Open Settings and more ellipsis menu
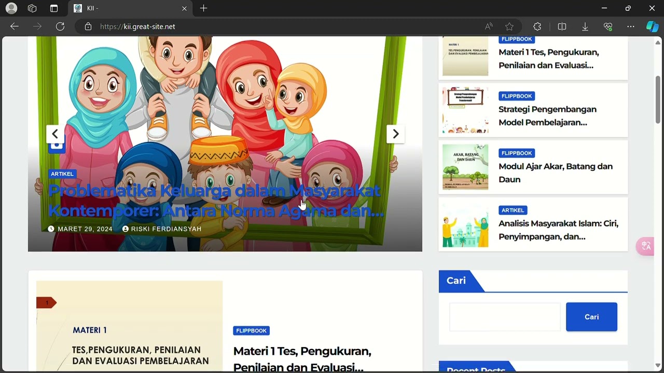This screenshot has height=373, width=664. point(631,26)
